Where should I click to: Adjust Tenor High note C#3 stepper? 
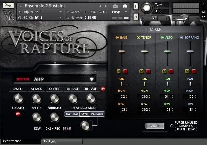click(x=150, y=97)
